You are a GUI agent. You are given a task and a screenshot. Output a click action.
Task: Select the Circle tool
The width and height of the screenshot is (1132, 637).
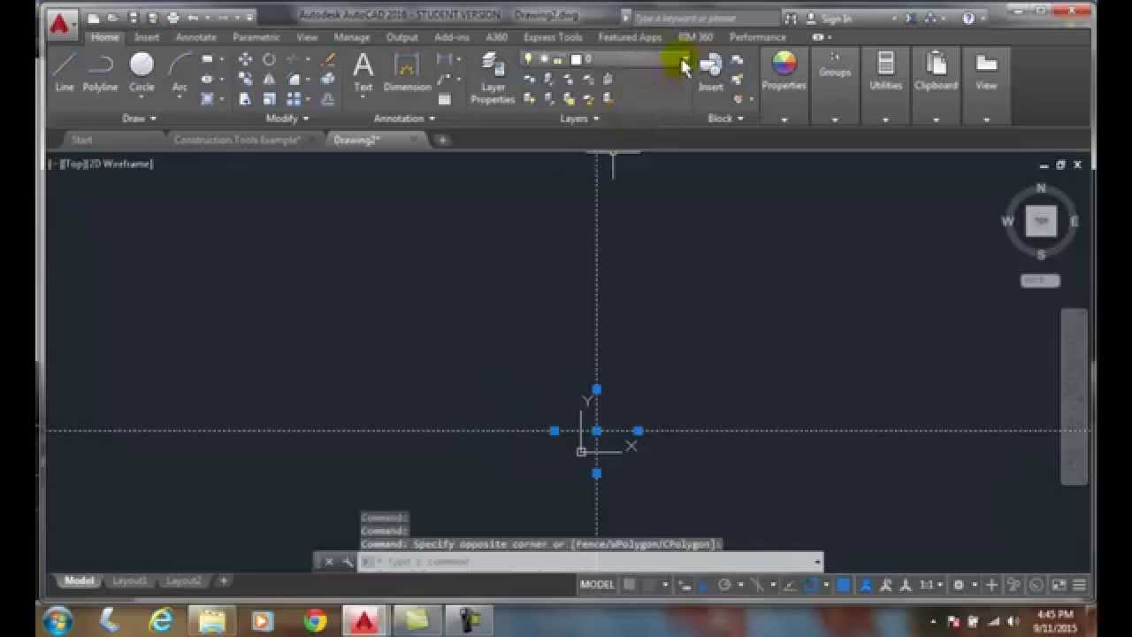click(x=141, y=71)
